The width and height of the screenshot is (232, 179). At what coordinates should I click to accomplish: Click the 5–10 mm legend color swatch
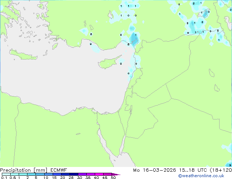click(40, 174)
